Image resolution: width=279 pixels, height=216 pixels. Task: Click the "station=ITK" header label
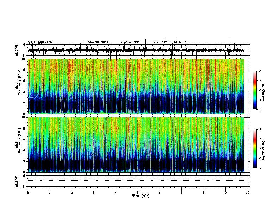point(130,42)
